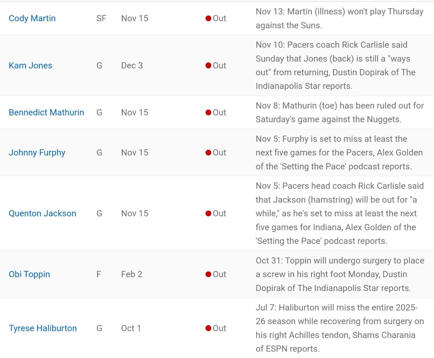Select the Quenton Jackson player link
This screenshot has width=434, height=358.
click(x=42, y=214)
